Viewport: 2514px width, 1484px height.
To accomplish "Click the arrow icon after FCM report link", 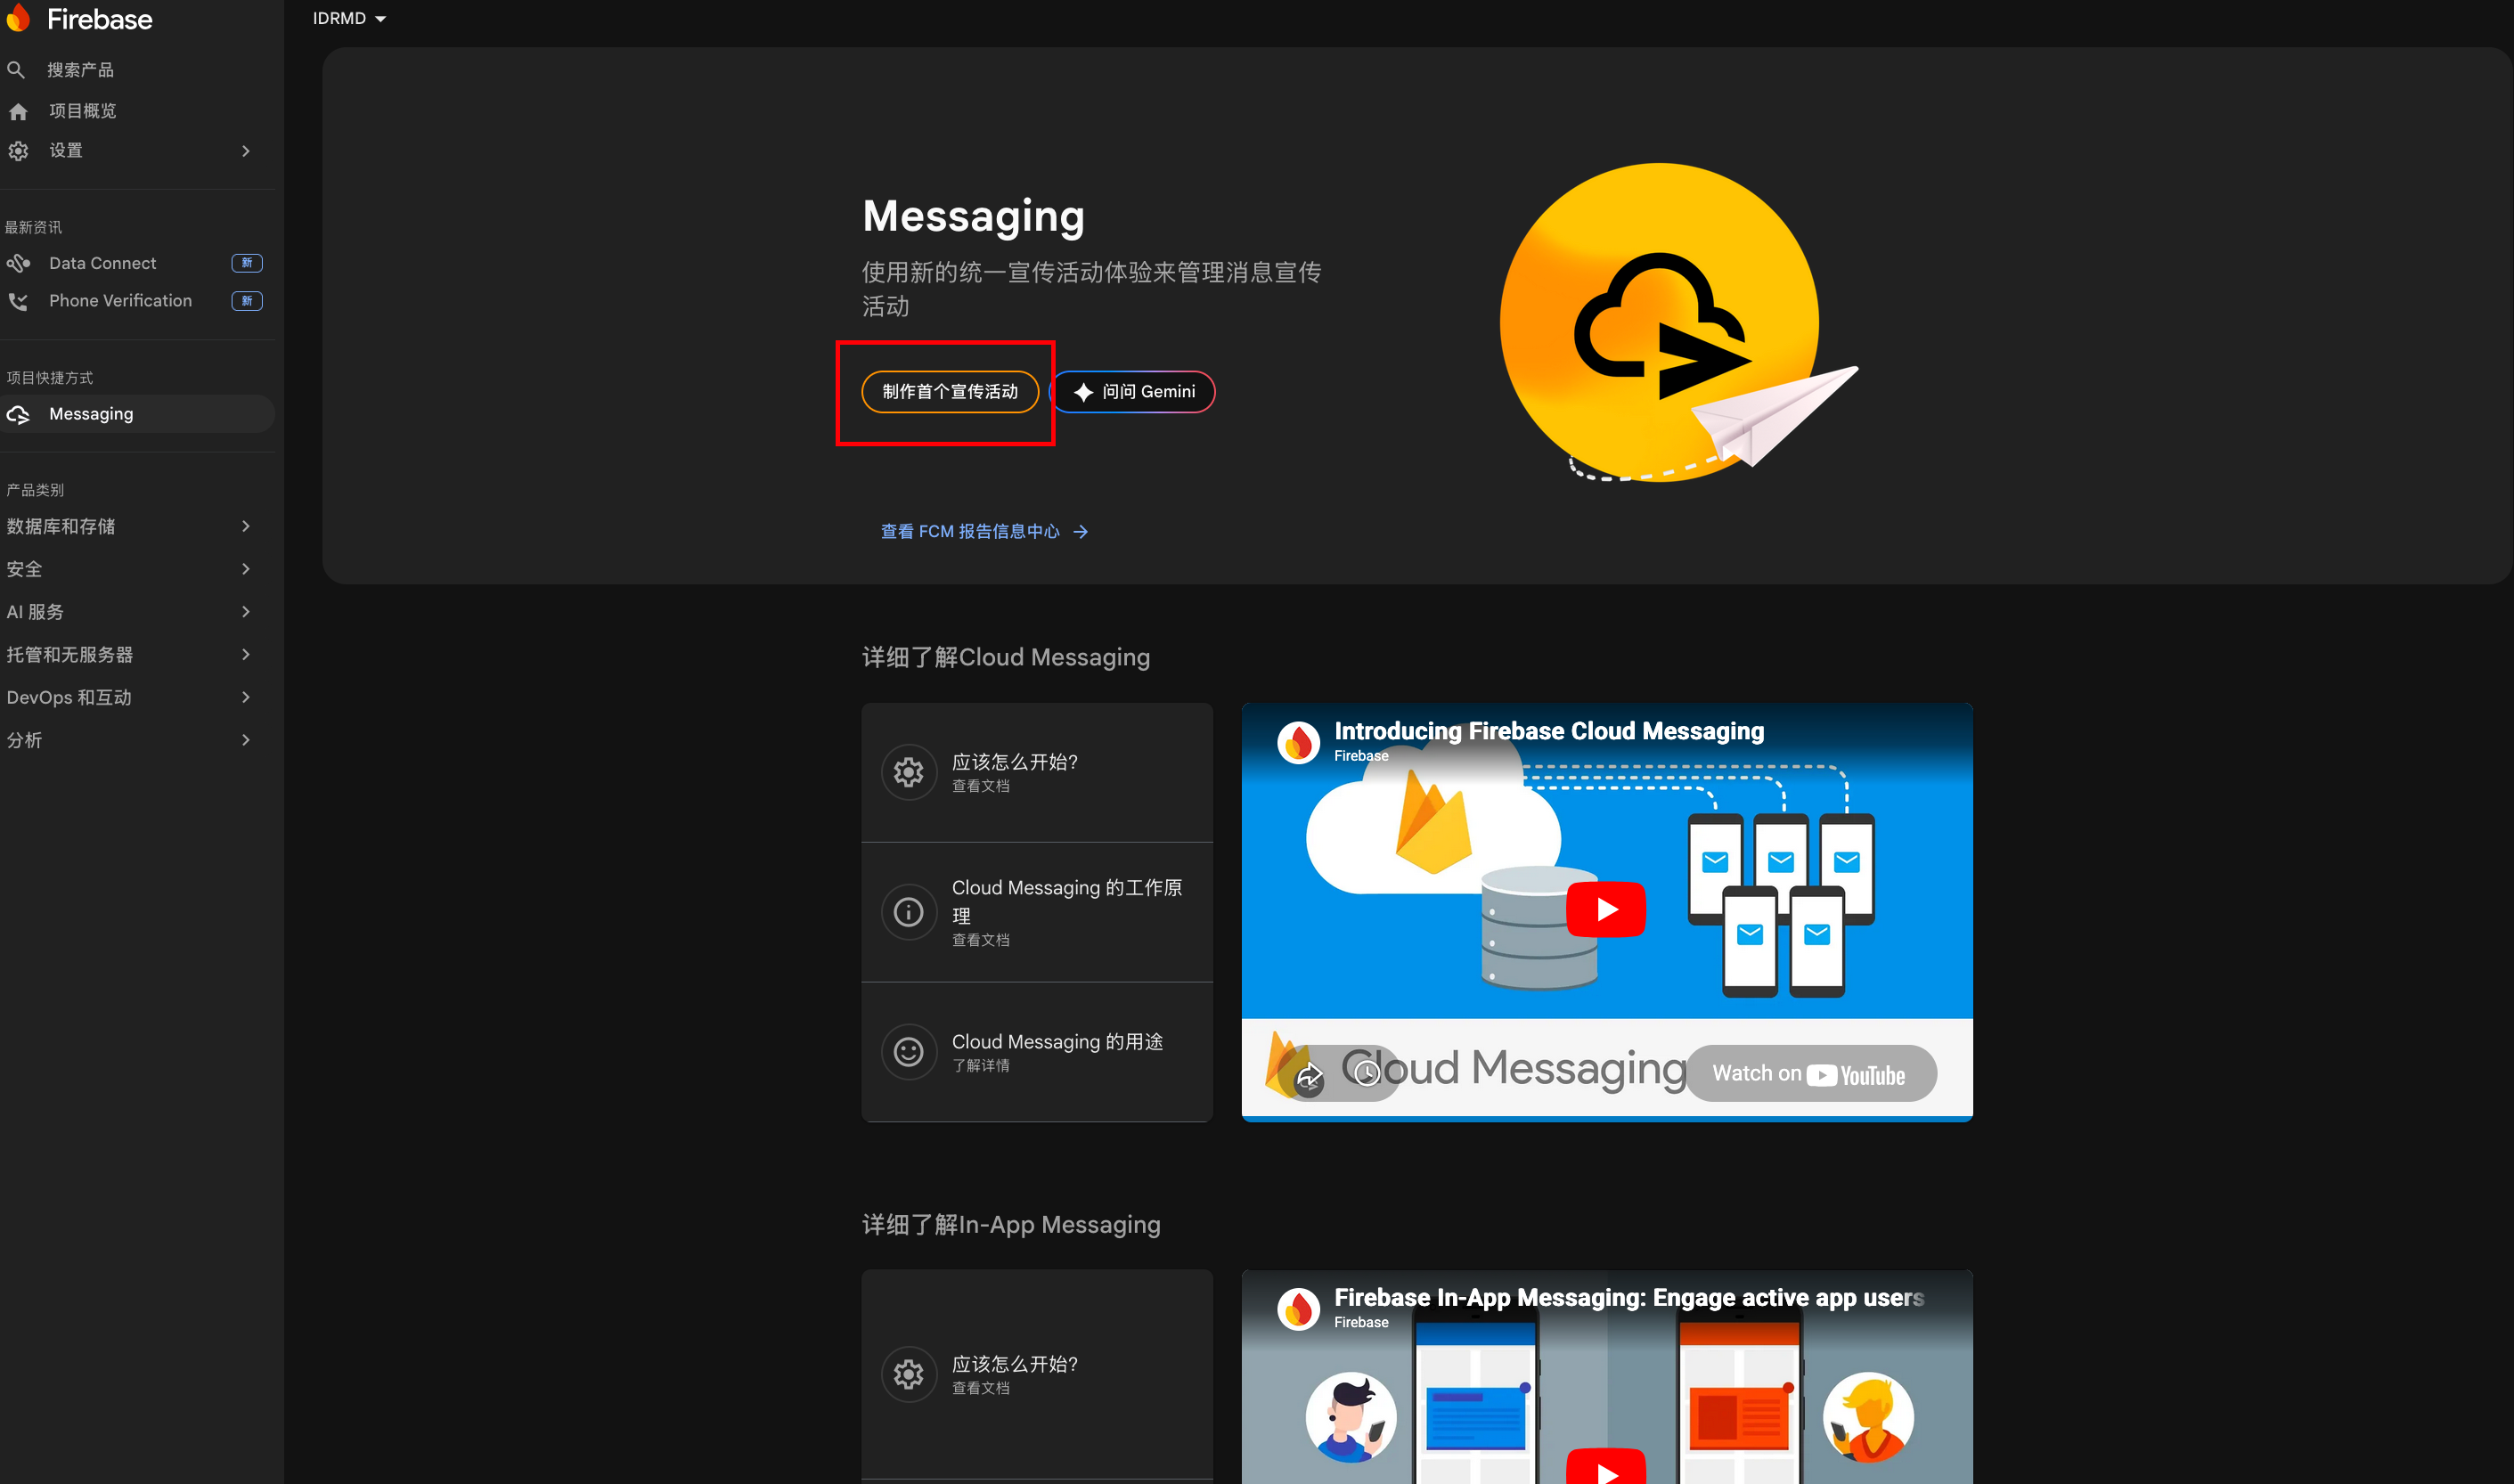I will 1080,532.
